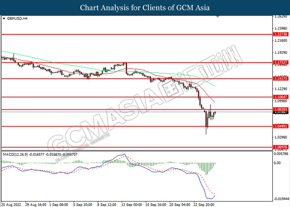Viewport: 290px width, 207px height.
Task: Select the 1.00978 horizontal support line
Action: click(x=137, y=147)
